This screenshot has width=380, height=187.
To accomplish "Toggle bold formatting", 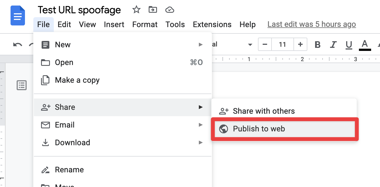I will (318, 45).
